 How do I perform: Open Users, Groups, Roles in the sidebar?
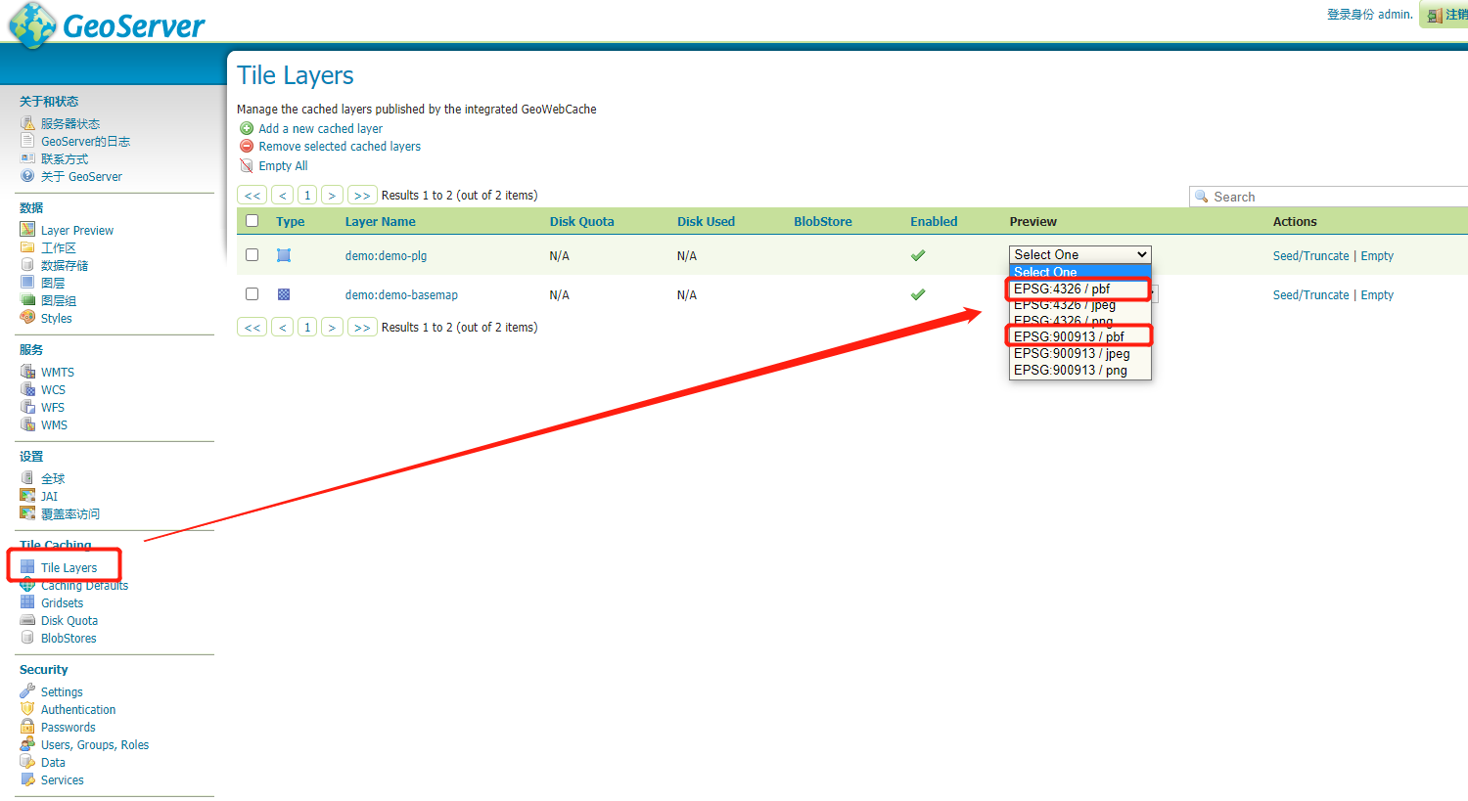pos(95,745)
